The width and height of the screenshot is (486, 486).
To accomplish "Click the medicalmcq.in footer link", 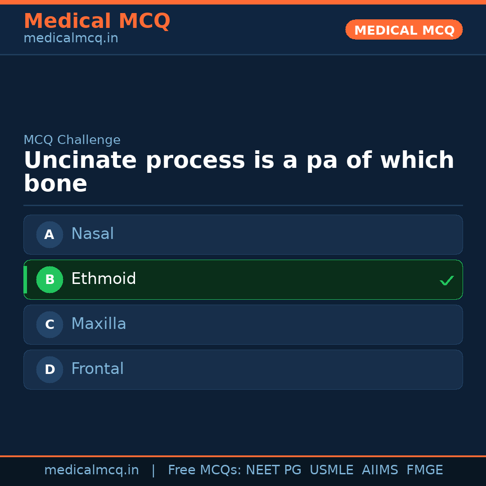I will (92, 469).
